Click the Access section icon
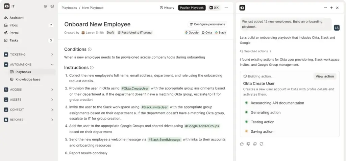 pyautogui.click(x=6, y=90)
